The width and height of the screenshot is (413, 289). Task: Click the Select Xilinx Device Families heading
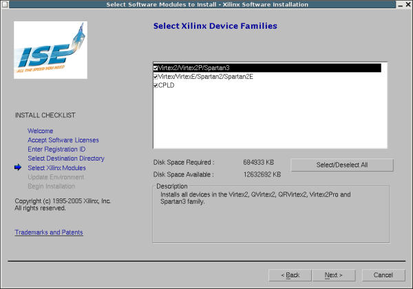pos(215,26)
